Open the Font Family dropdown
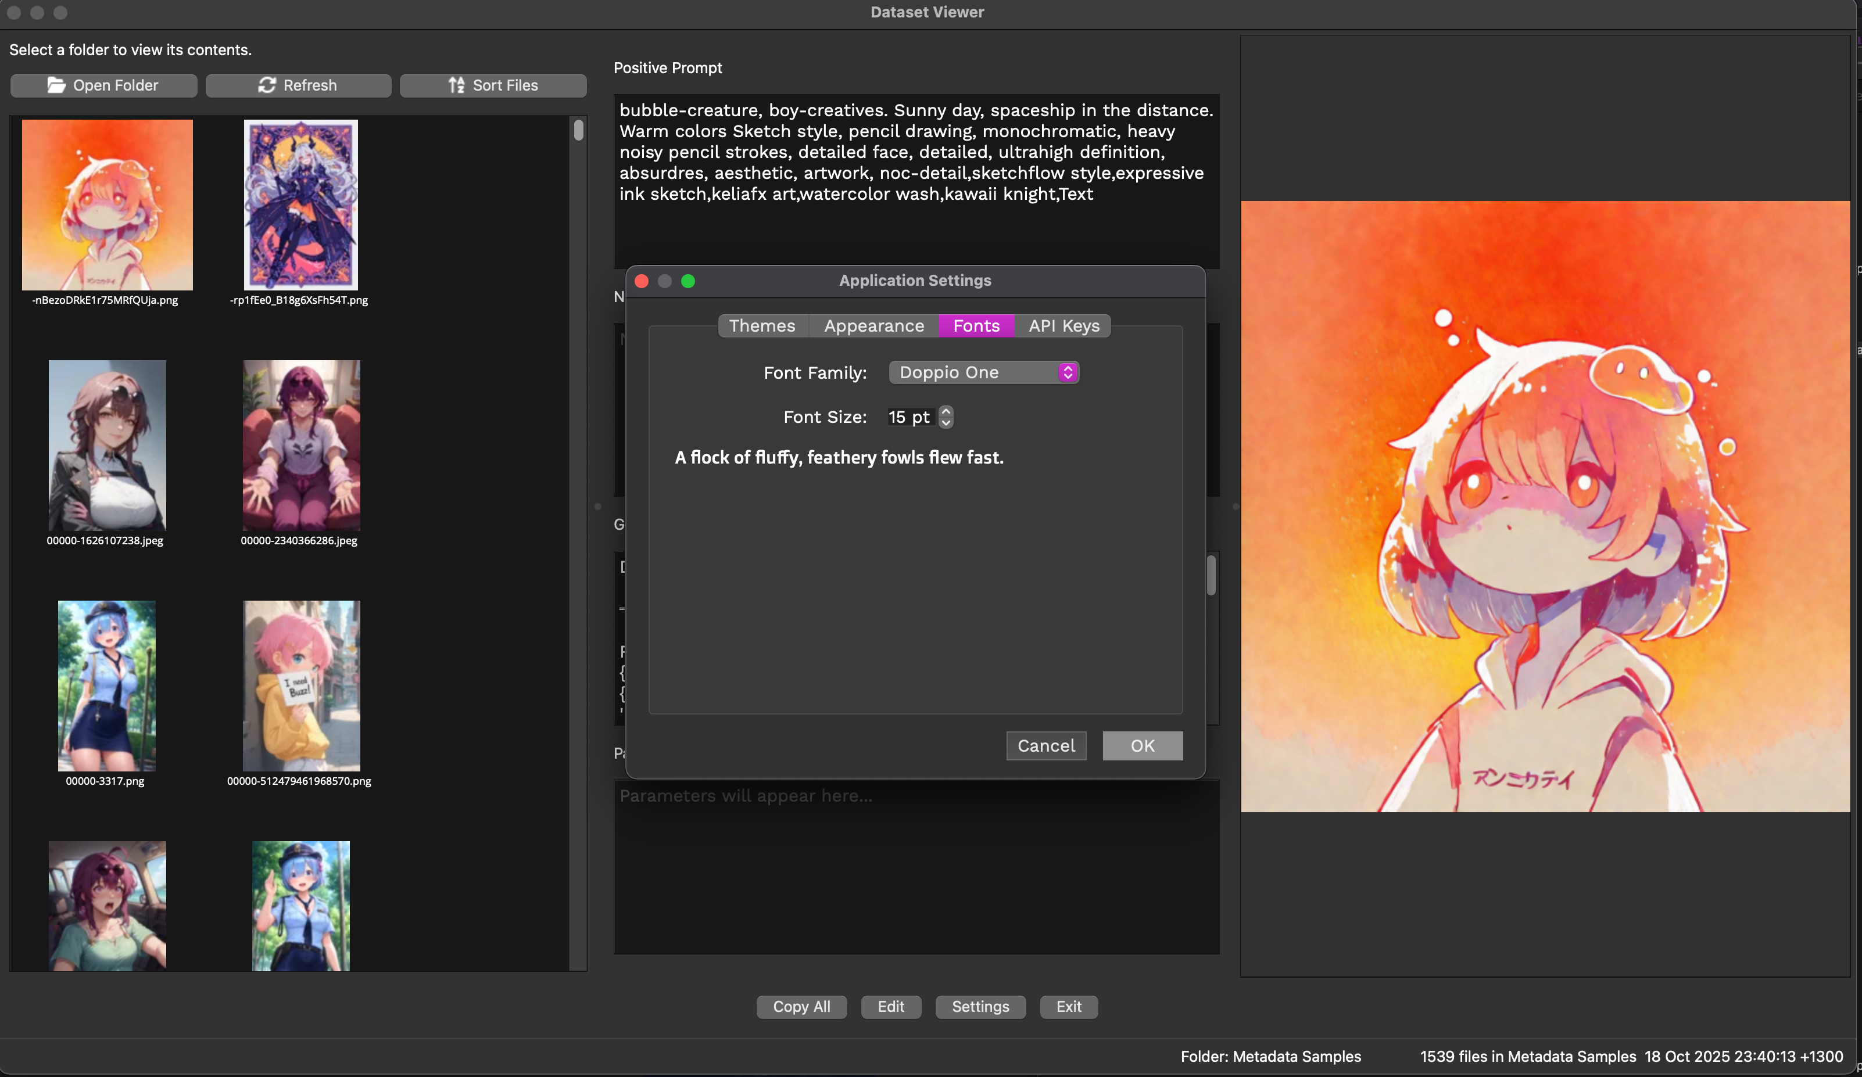 tap(983, 372)
